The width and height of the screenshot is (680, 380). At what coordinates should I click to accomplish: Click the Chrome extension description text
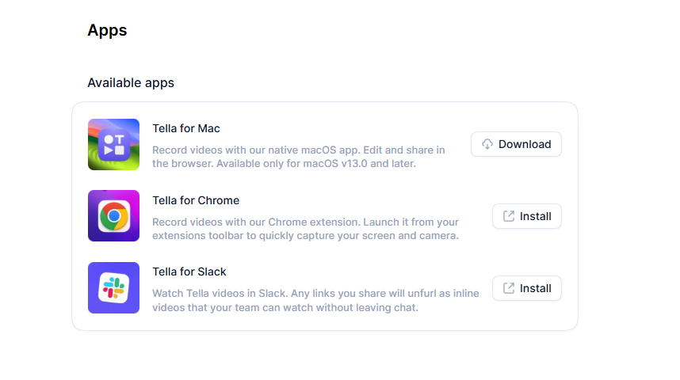pyautogui.click(x=305, y=229)
